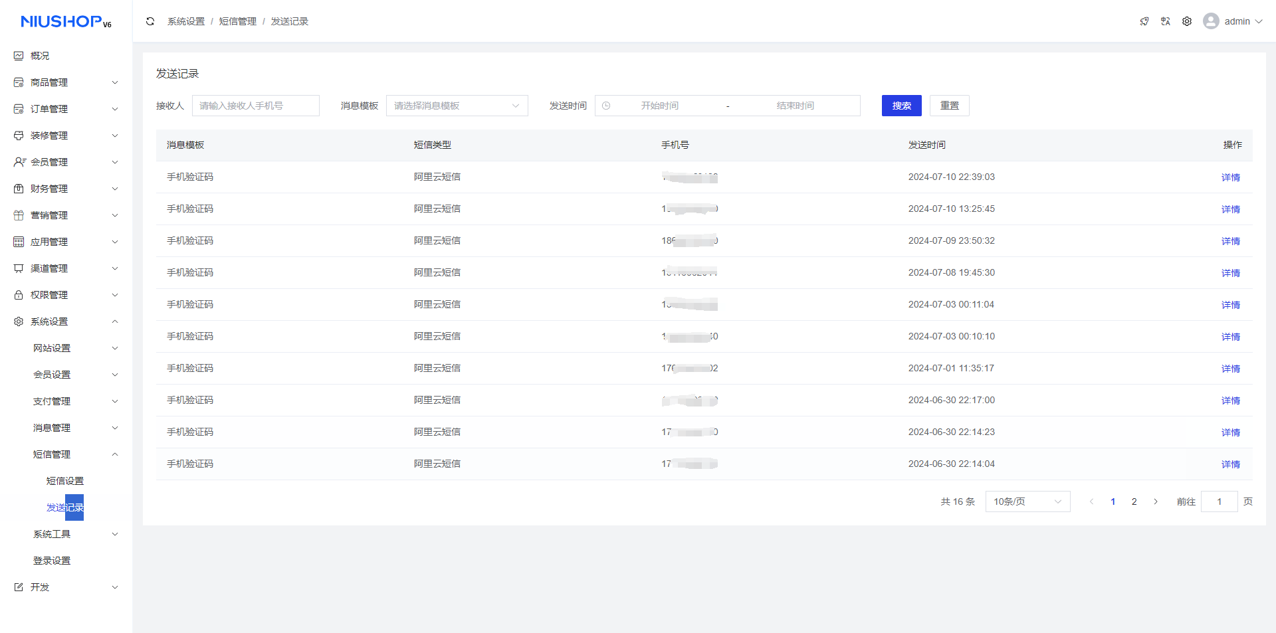This screenshot has width=1276, height=633.
Task: Open the 消息模板 template dropdown
Action: pyautogui.click(x=457, y=106)
